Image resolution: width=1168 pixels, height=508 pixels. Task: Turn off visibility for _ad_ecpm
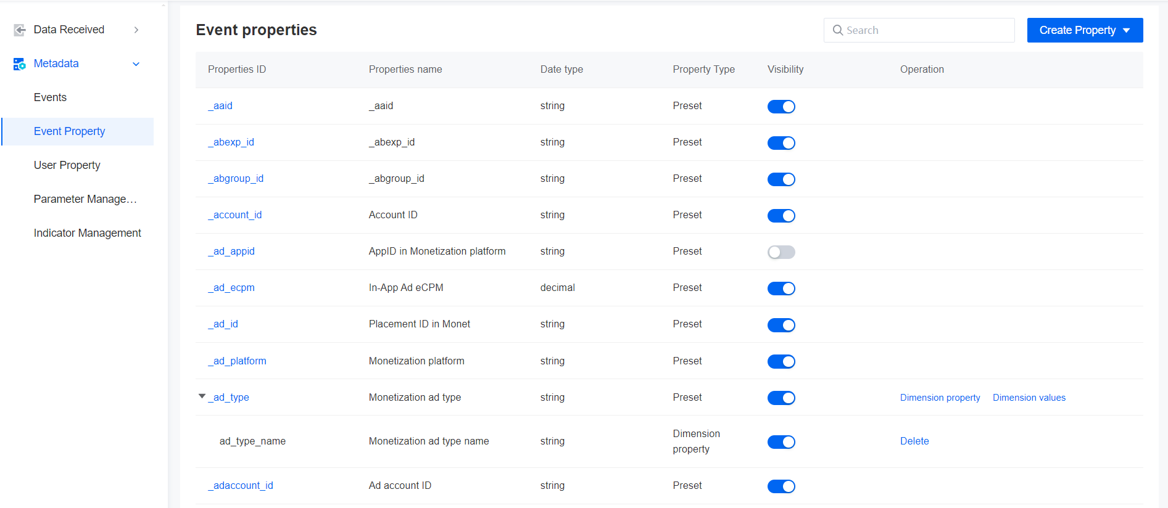[x=781, y=289]
